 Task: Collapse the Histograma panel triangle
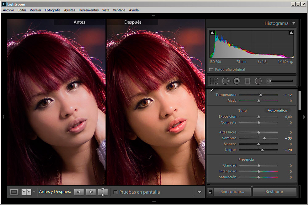tap(294, 23)
